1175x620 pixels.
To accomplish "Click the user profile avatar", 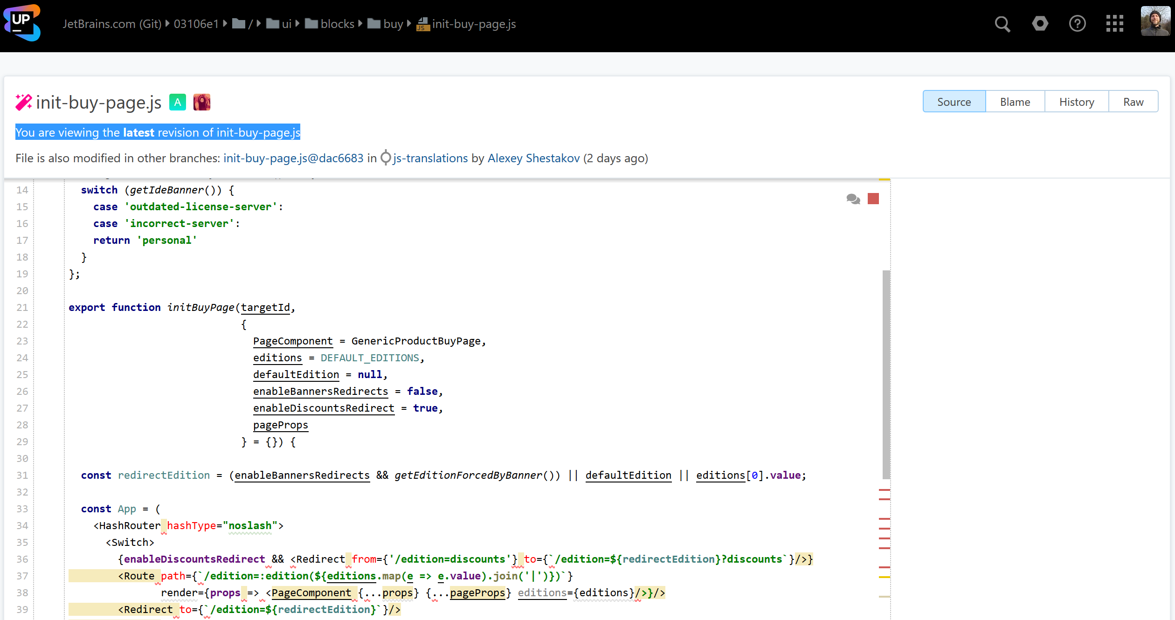I will click(1155, 21).
